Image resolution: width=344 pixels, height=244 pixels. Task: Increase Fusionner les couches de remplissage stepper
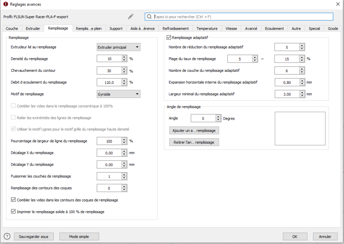124,175
